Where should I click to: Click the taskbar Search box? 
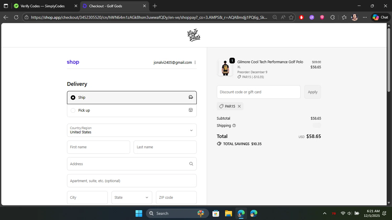[177, 213]
